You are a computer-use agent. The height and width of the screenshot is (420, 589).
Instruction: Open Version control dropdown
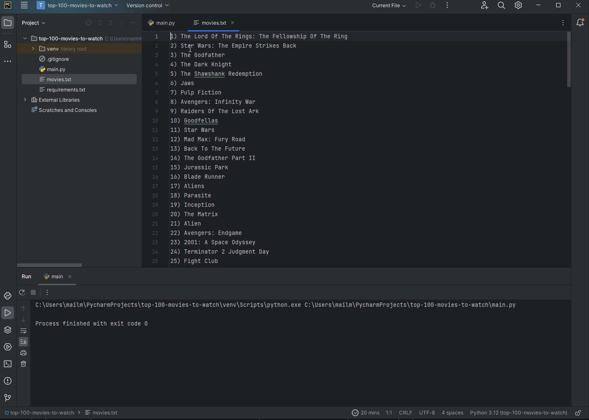(147, 6)
